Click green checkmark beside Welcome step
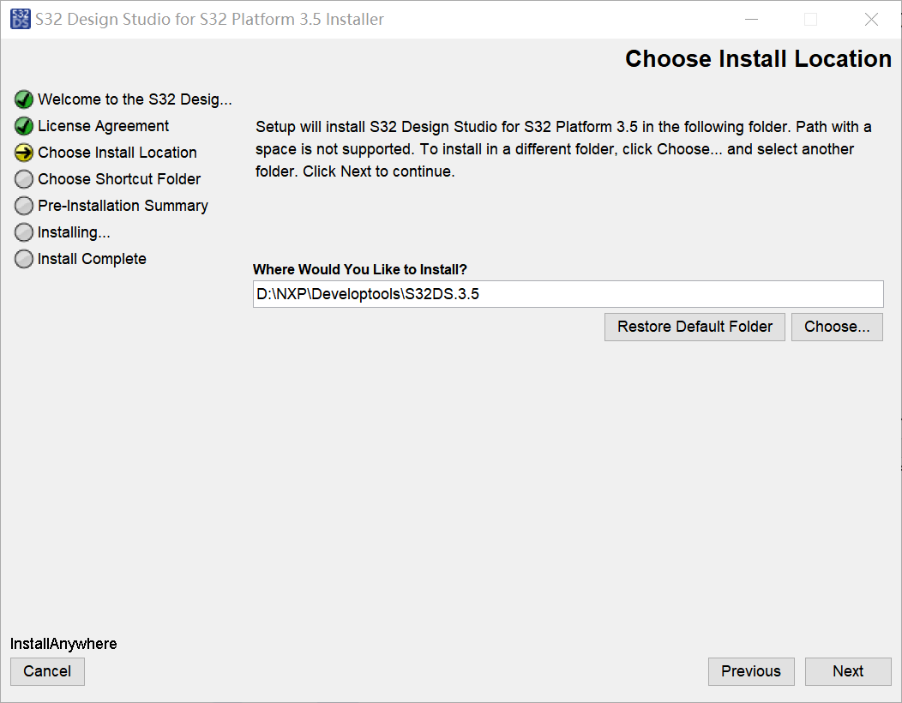The height and width of the screenshot is (703, 902). 24,99
